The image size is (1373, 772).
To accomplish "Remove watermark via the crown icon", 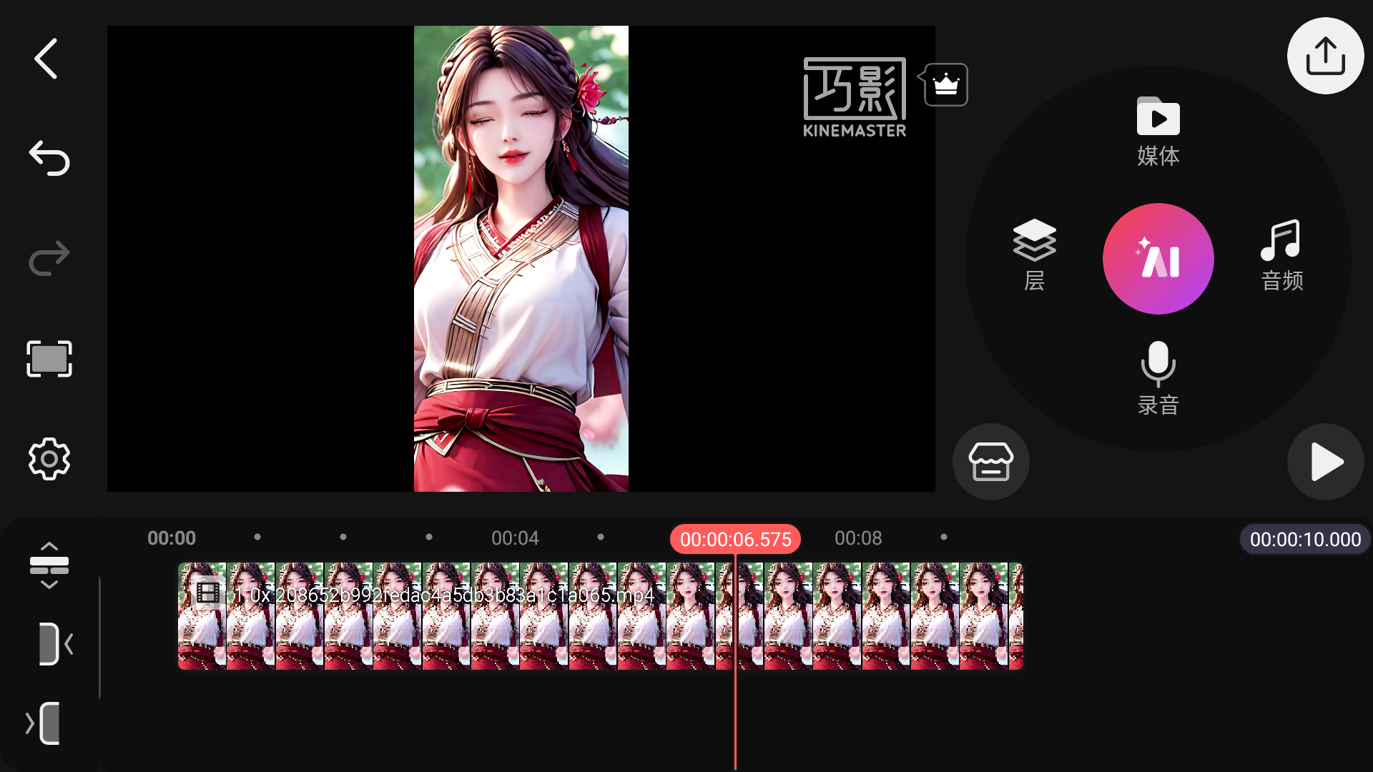I will coord(945,84).
